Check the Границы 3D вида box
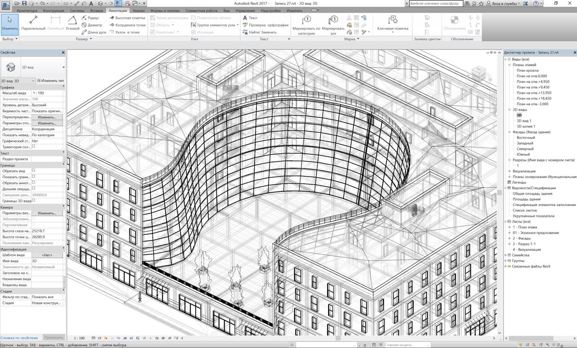The image size is (577, 348). (x=33, y=200)
